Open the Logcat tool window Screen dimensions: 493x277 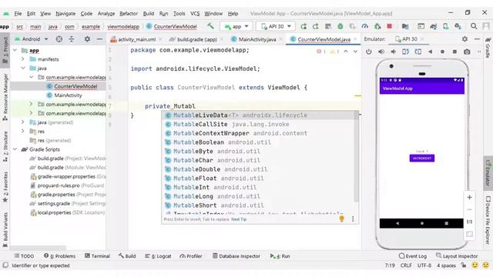(158, 256)
